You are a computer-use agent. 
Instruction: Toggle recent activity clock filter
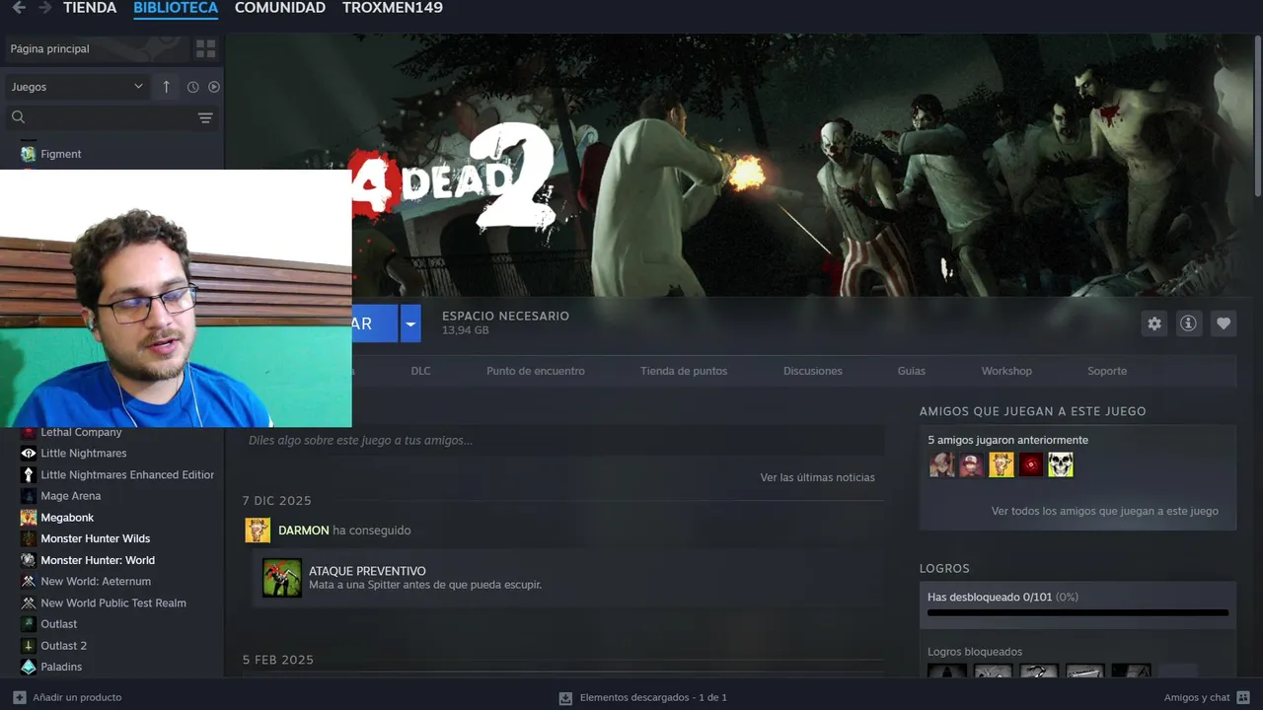point(192,87)
